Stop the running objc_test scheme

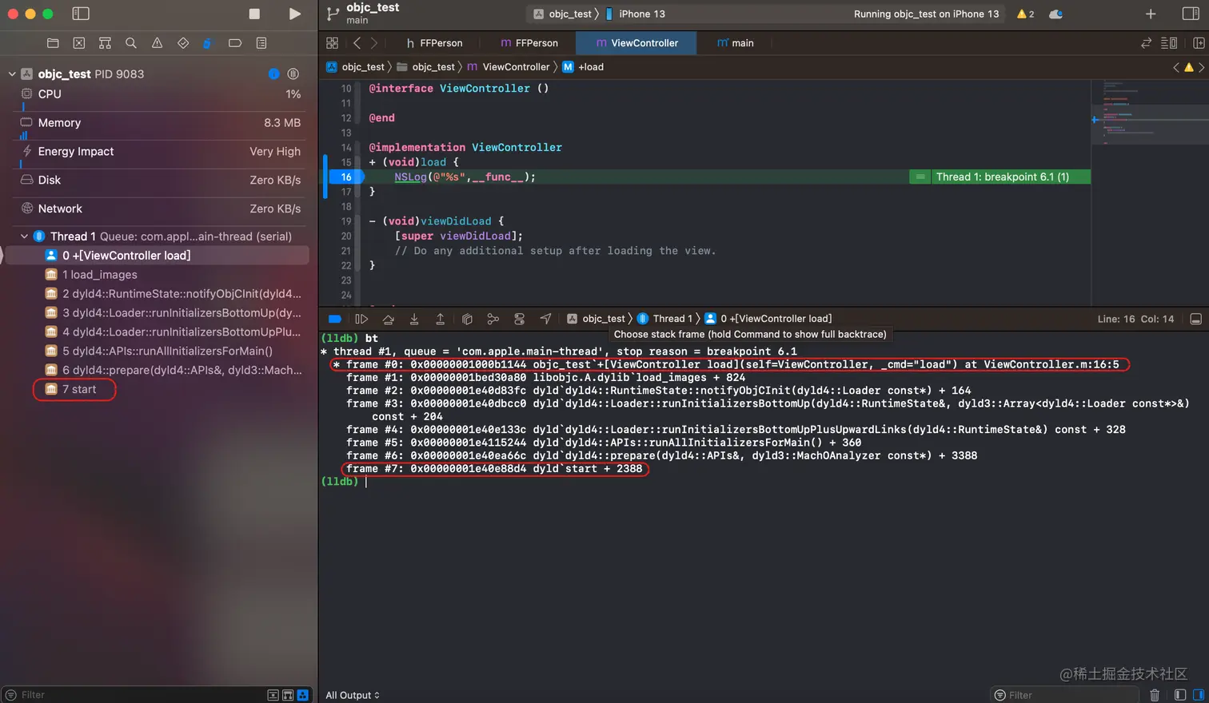254,14
